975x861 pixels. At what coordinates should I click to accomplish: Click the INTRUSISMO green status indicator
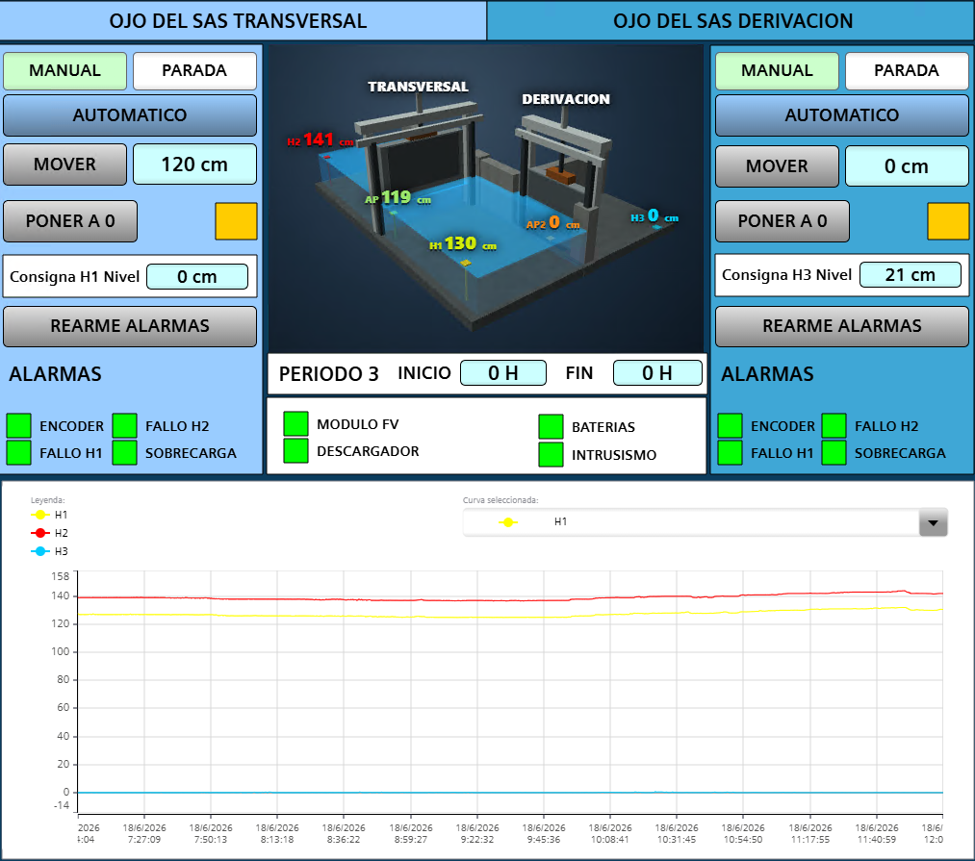(551, 454)
